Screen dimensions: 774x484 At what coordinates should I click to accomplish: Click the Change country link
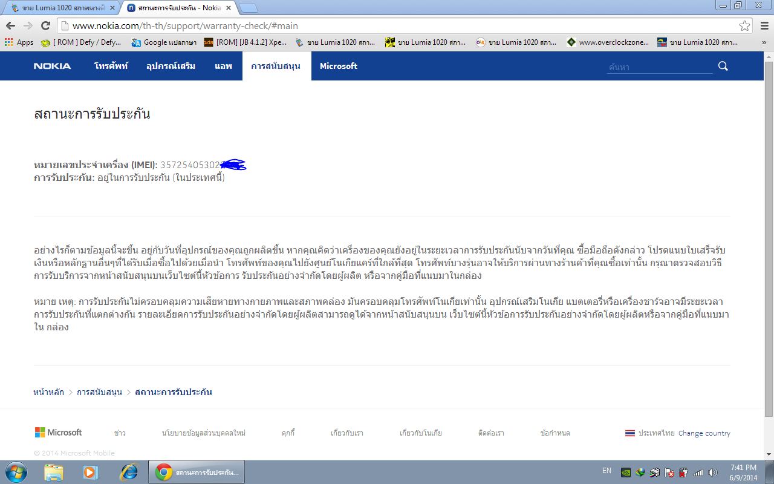[x=704, y=433]
